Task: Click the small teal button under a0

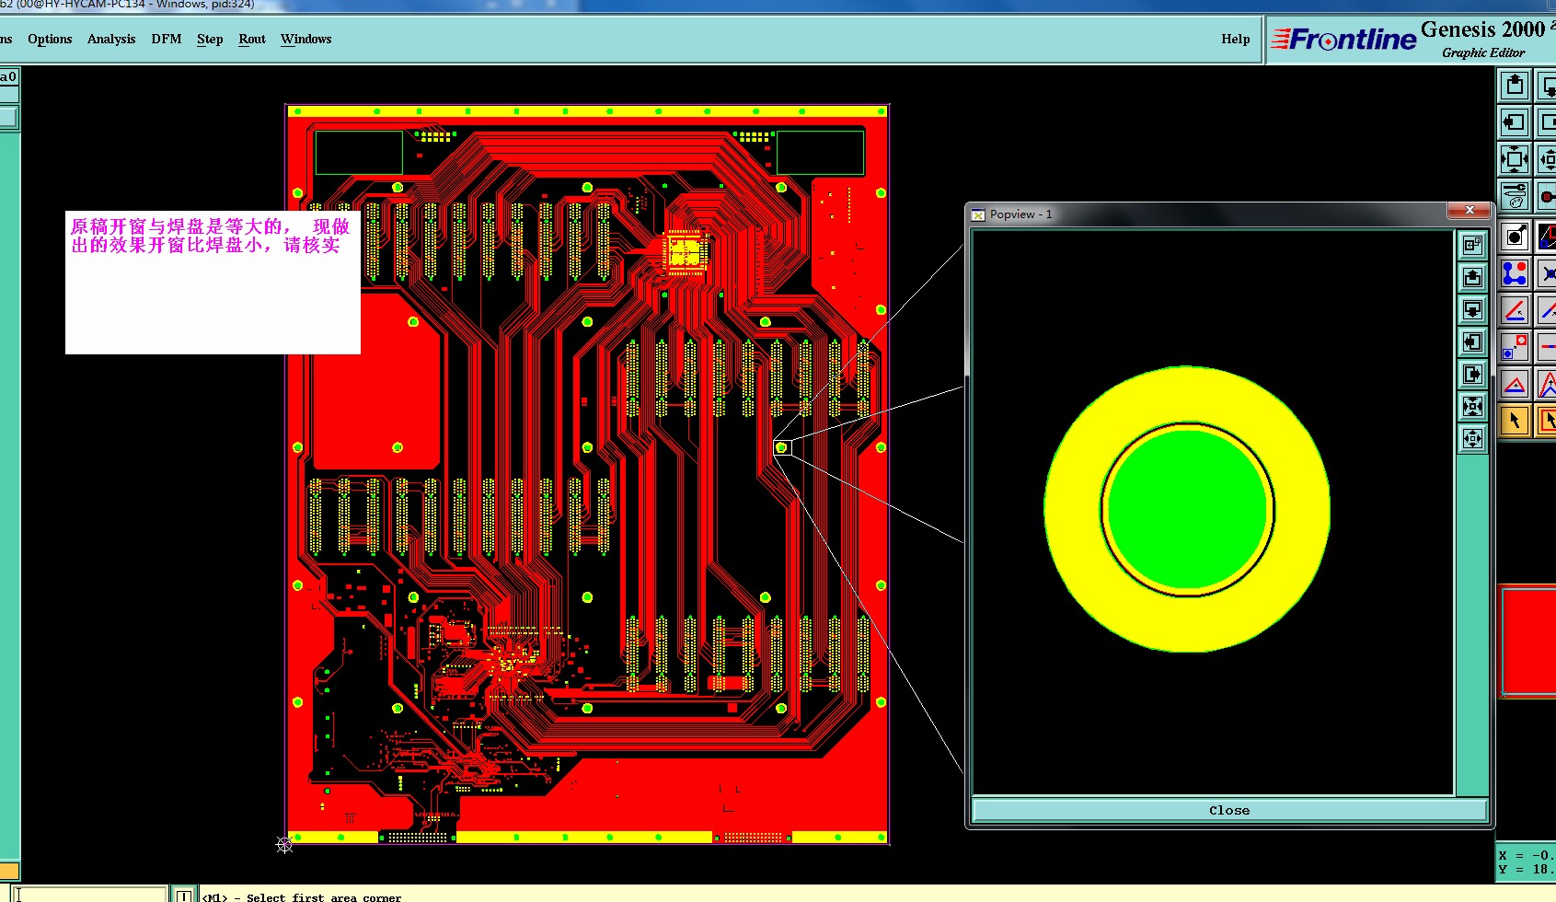Action: pos(9,117)
